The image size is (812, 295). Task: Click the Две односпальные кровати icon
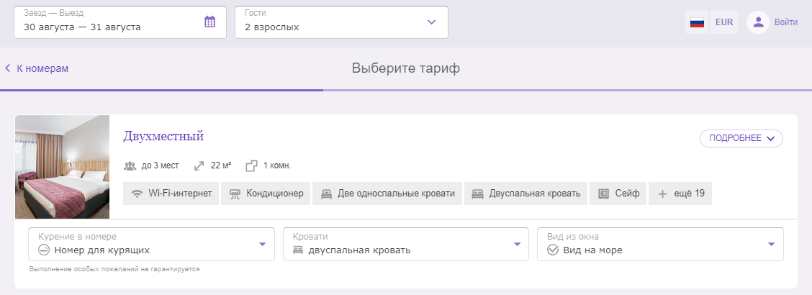pyautogui.click(x=326, y=194)
